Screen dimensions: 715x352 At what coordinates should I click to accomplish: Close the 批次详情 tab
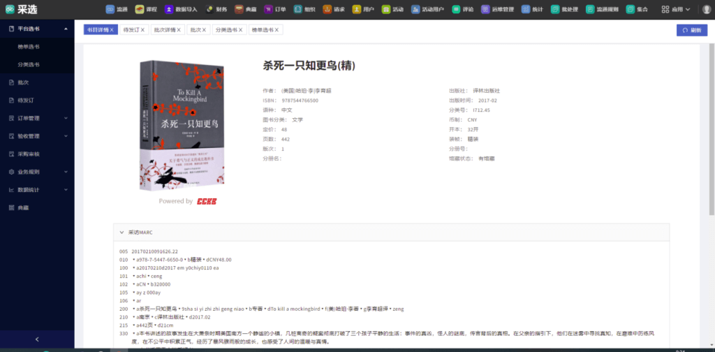point(179,30)
